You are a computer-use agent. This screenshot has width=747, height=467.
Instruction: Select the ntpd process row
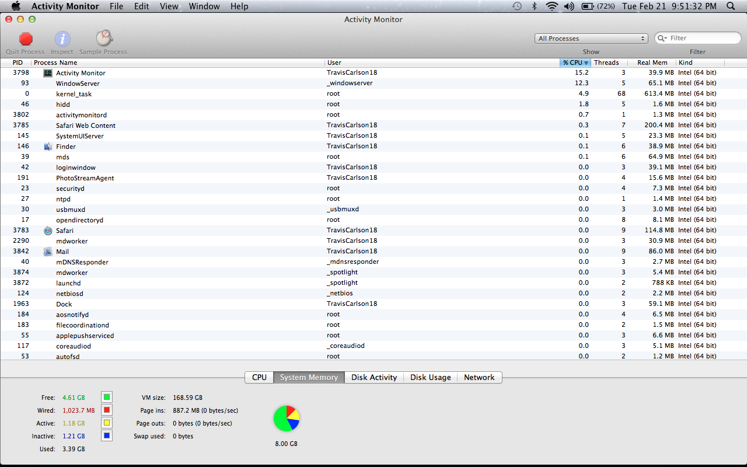(x=373, y=199)
